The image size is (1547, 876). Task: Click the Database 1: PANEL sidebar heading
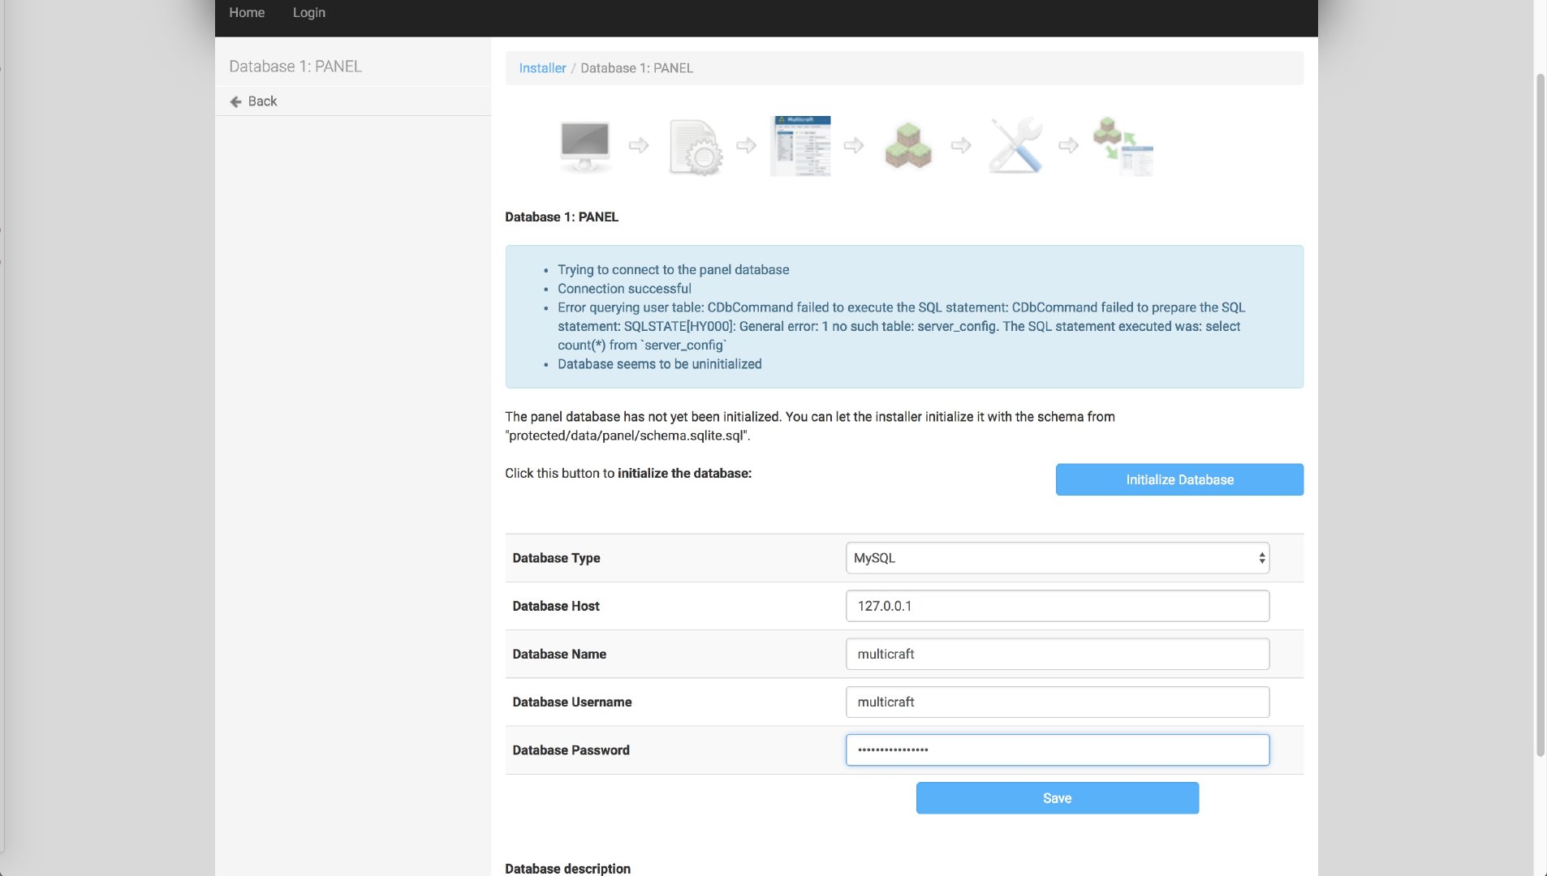[295, 67]
